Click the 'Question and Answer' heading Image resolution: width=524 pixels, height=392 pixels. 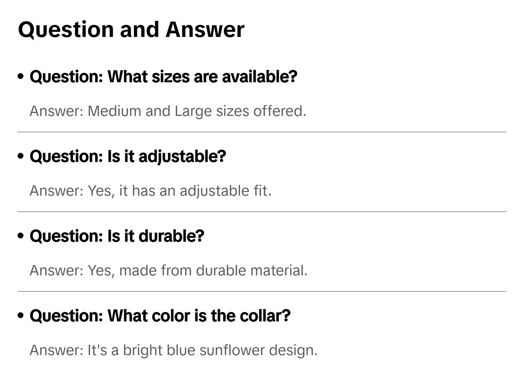tap(131, 30)
